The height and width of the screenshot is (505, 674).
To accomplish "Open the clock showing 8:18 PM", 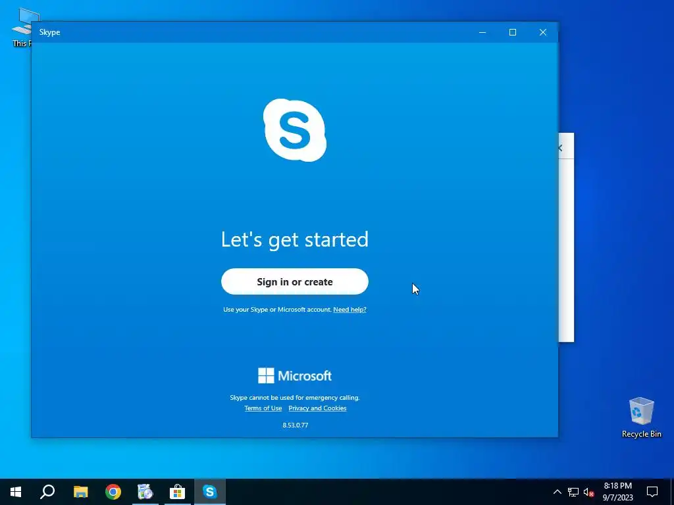I will click(617, 492).
